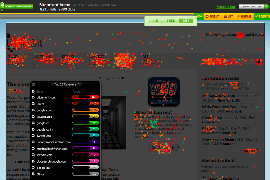Switch to the List view tab
Screen dimensions: 270x180
point(228,17)
